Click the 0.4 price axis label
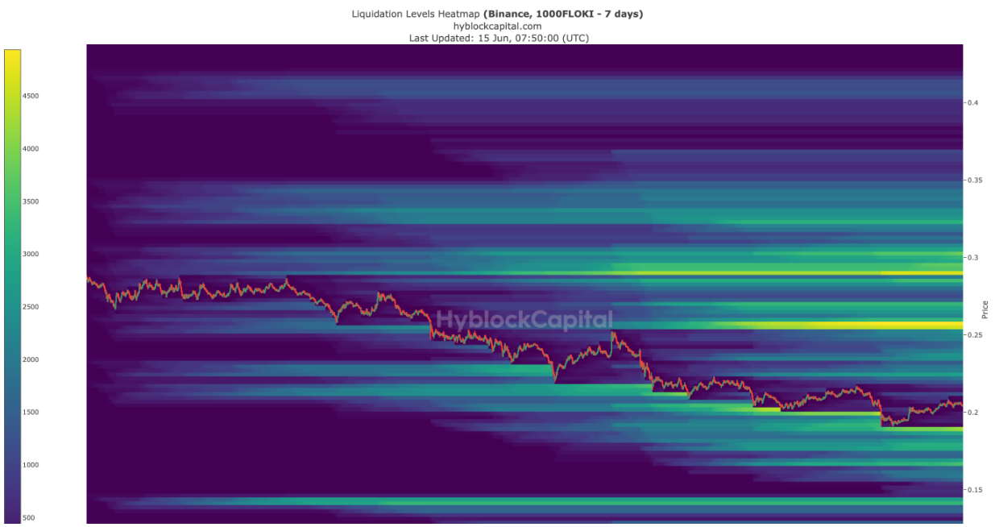The width and height of the screenshot is (999, 527). (972, 103)
